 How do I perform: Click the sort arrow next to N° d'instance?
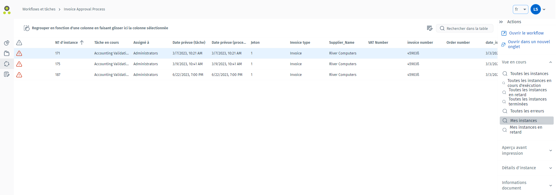82,42
